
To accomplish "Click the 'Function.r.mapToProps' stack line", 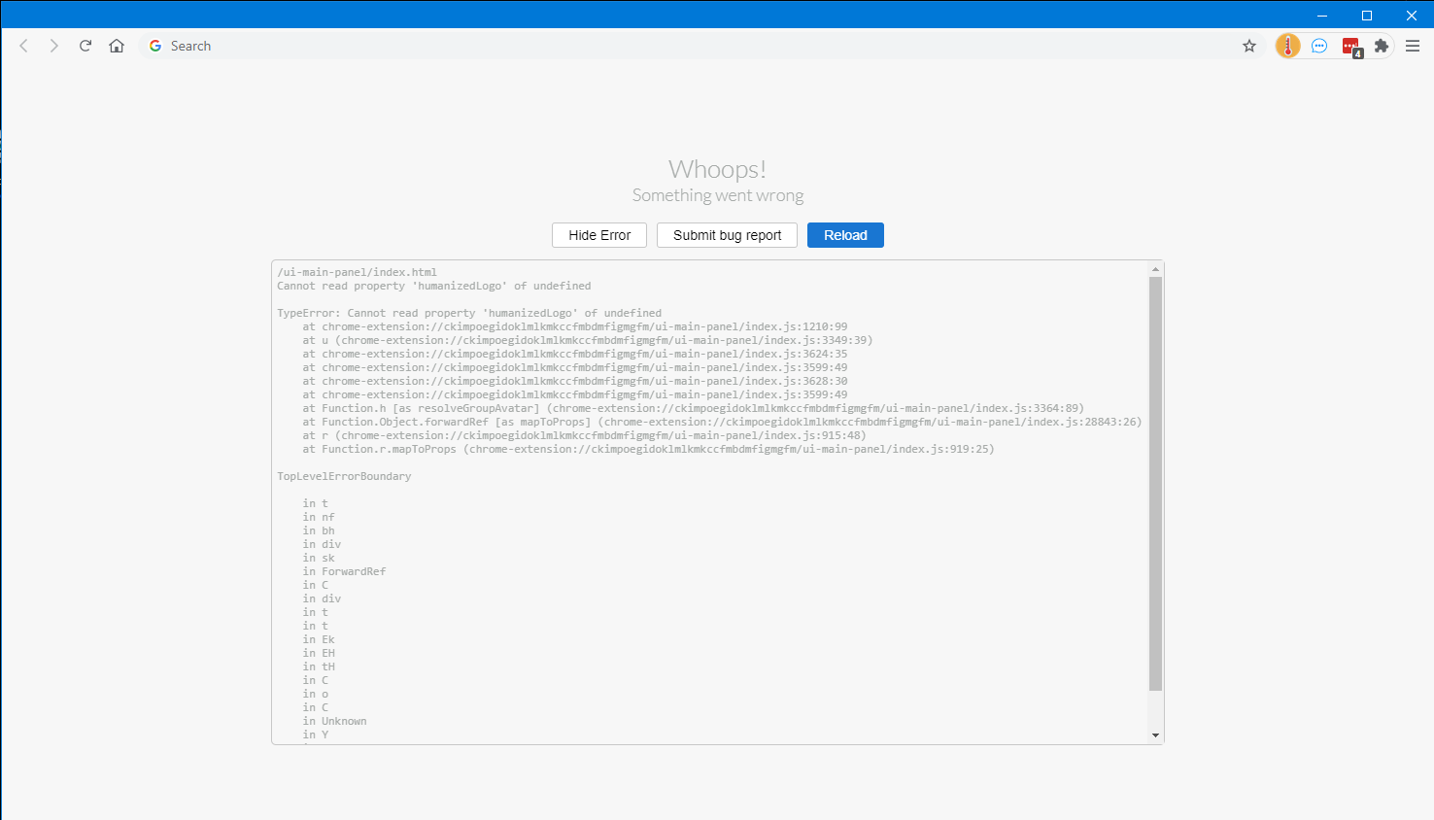I will [648, 449].
